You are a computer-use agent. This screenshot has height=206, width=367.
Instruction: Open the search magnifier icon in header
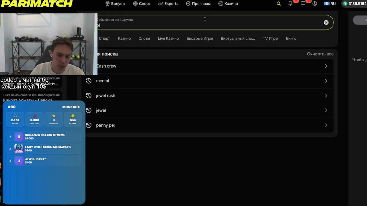pos(279,4)
